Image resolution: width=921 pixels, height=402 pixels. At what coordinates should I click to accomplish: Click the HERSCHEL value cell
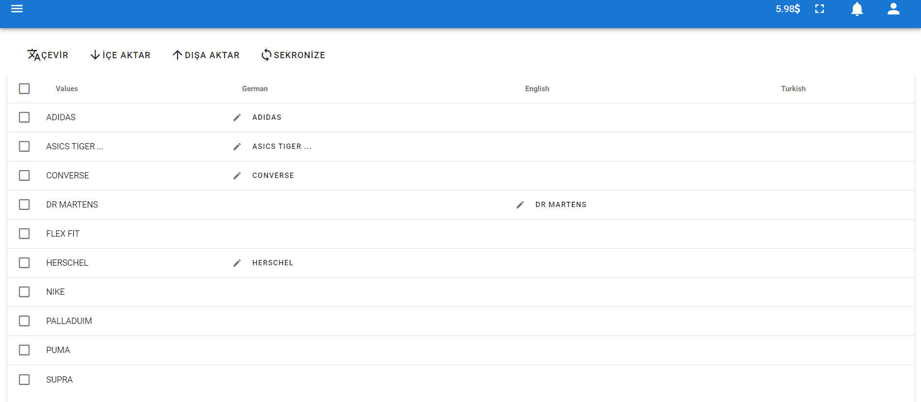click(x=67, y=263)
